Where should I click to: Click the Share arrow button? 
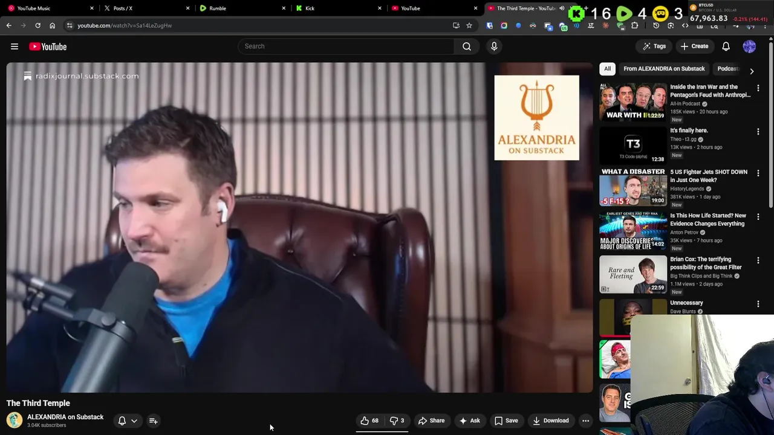pos(431,420)
